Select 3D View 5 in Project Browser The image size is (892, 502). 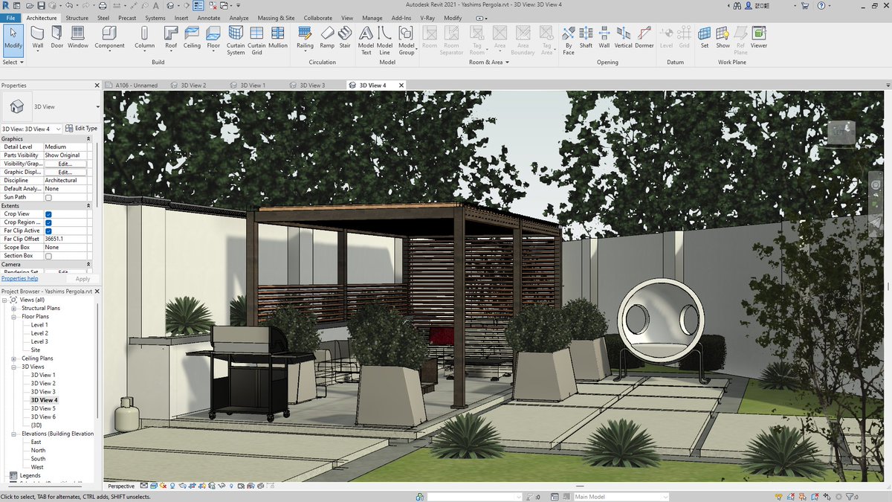click(43, 408)
